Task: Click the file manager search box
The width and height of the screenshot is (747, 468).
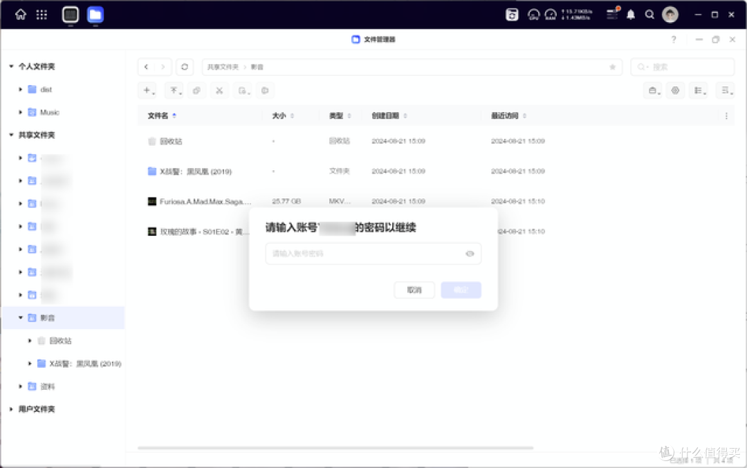Action: coord(683,66)
